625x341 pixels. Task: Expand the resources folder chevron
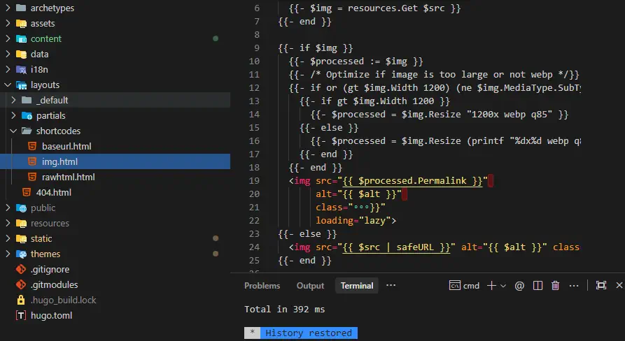pos(8,223)
